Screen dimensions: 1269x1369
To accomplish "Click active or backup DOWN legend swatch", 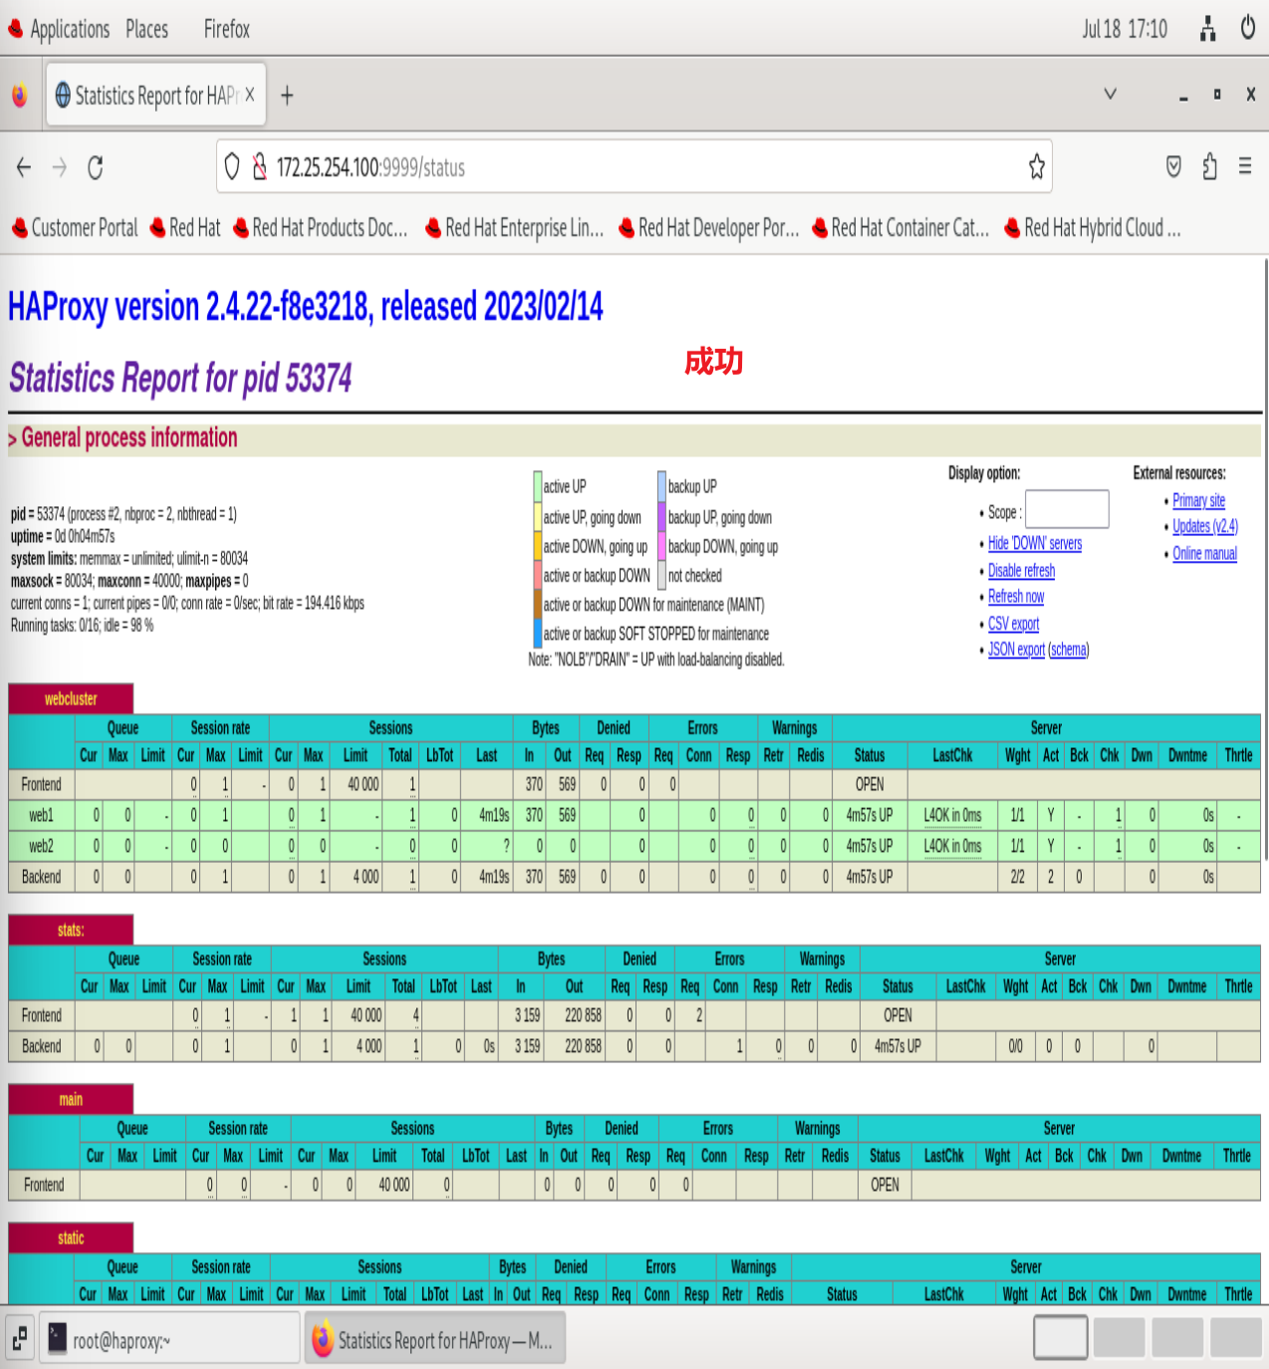I will (x=538, y=575).
